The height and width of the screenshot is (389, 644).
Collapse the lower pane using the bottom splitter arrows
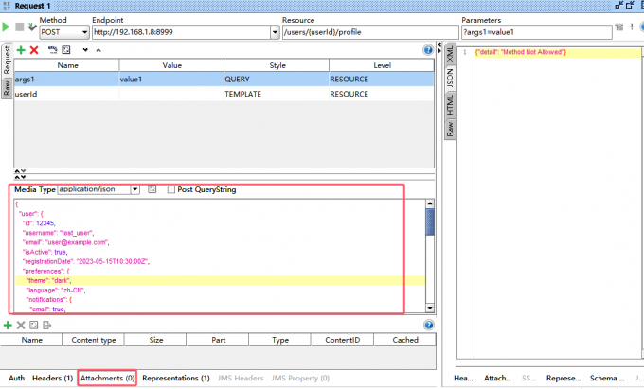point(20,177)
